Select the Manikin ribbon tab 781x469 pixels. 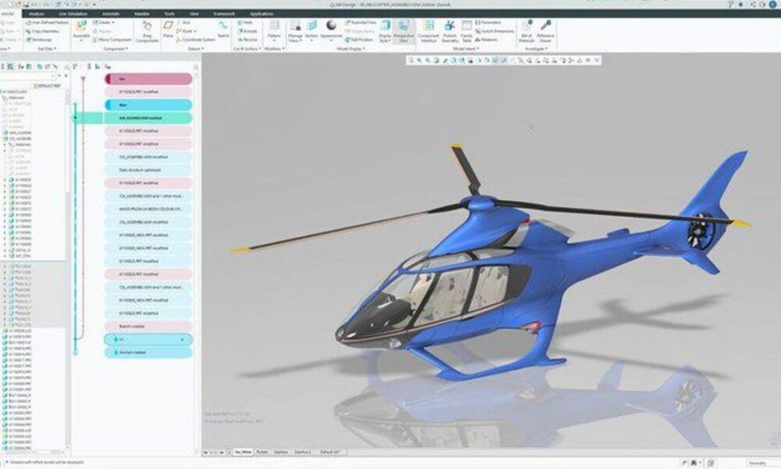(142, 14)
